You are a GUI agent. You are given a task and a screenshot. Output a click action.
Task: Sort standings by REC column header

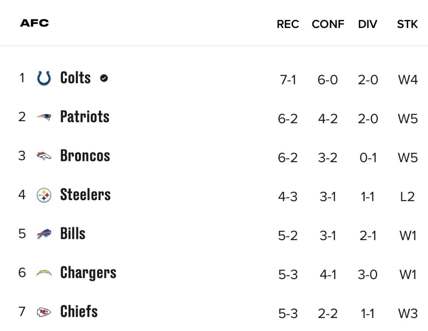click(x=288, y=24)
